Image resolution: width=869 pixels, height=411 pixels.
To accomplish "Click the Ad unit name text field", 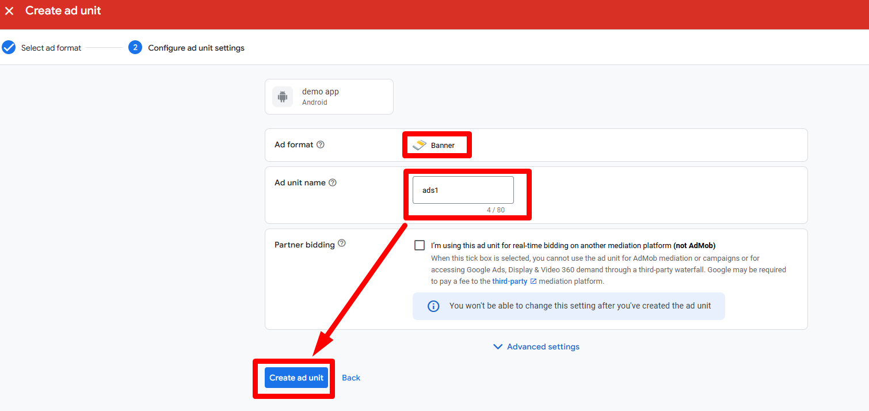I will pyautogui.click(x=463, y=190).
